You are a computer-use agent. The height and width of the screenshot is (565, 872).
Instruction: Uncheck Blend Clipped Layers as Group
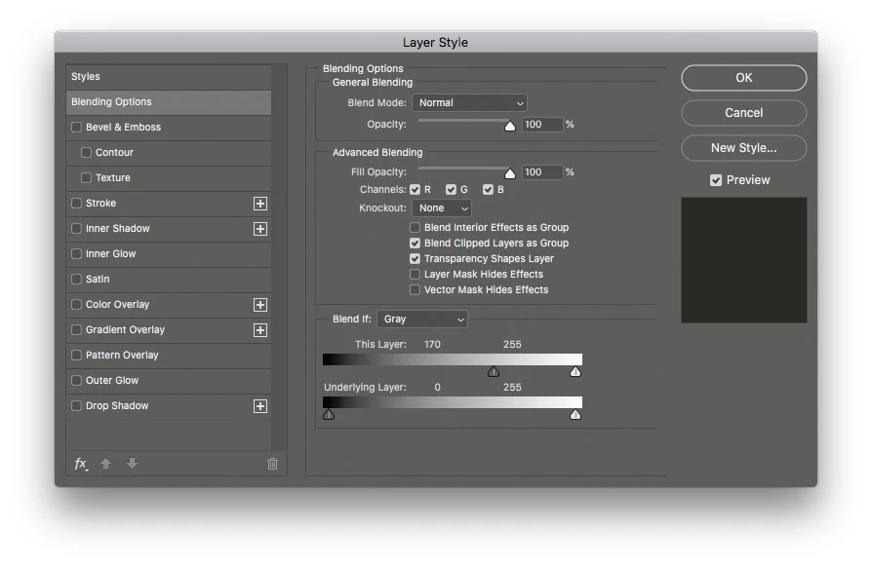pos(415,243)
